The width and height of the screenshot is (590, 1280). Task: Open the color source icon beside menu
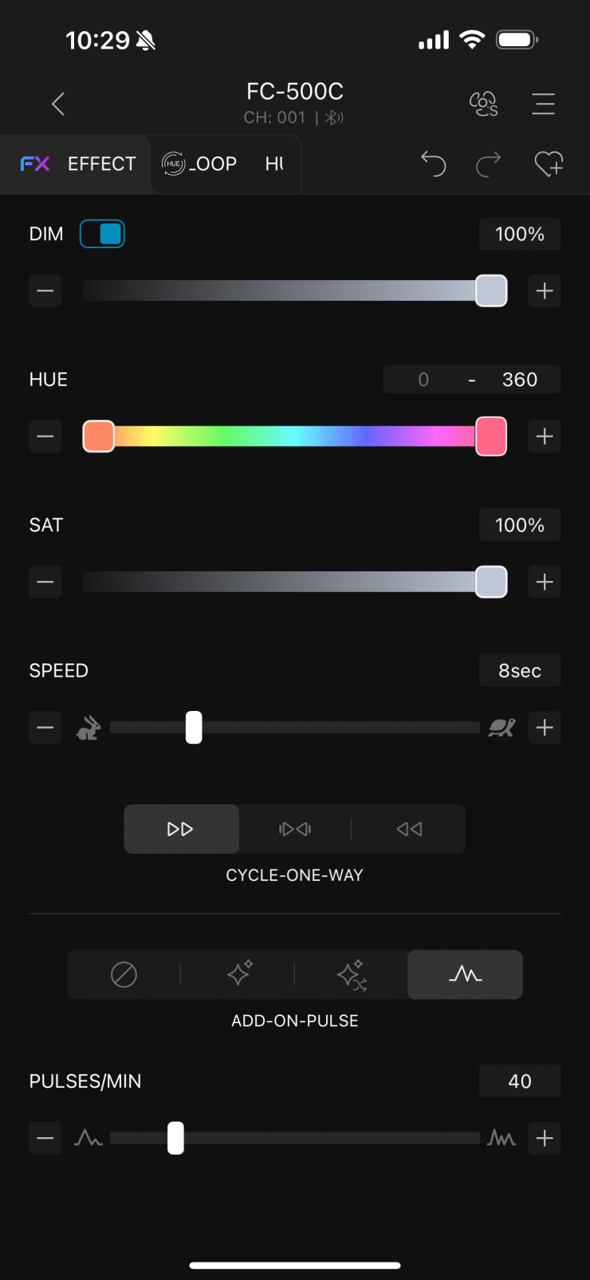click(483, 104)
